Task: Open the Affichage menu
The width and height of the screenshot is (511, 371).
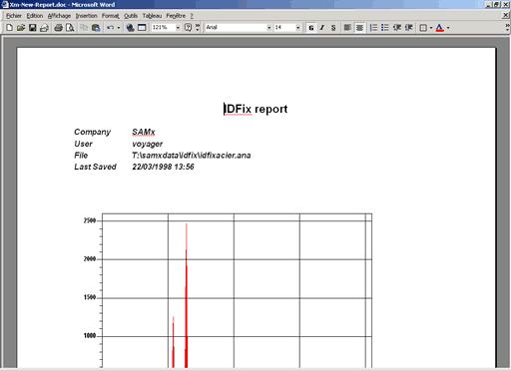Action: click(59, 16)
